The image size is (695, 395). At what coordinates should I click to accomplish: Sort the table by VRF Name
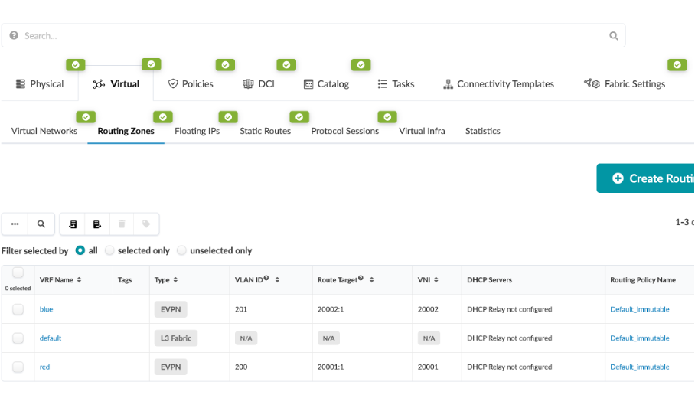[x=79, y=280]
